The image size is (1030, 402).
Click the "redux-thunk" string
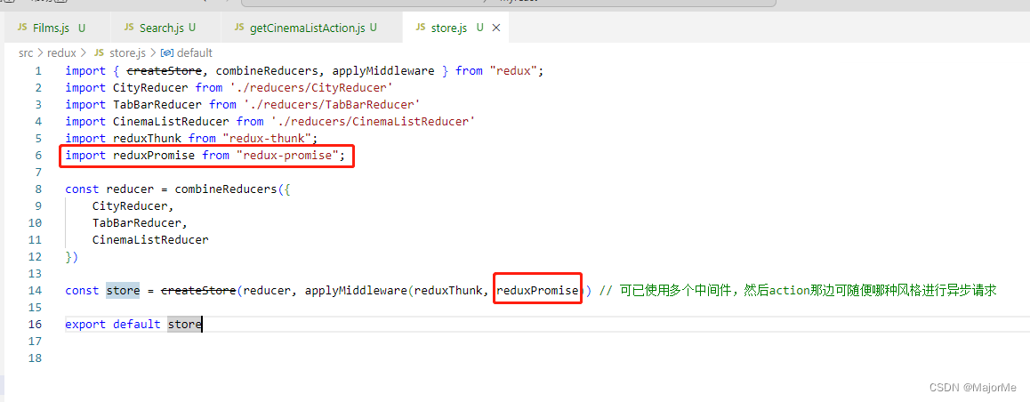pos(266,139)
